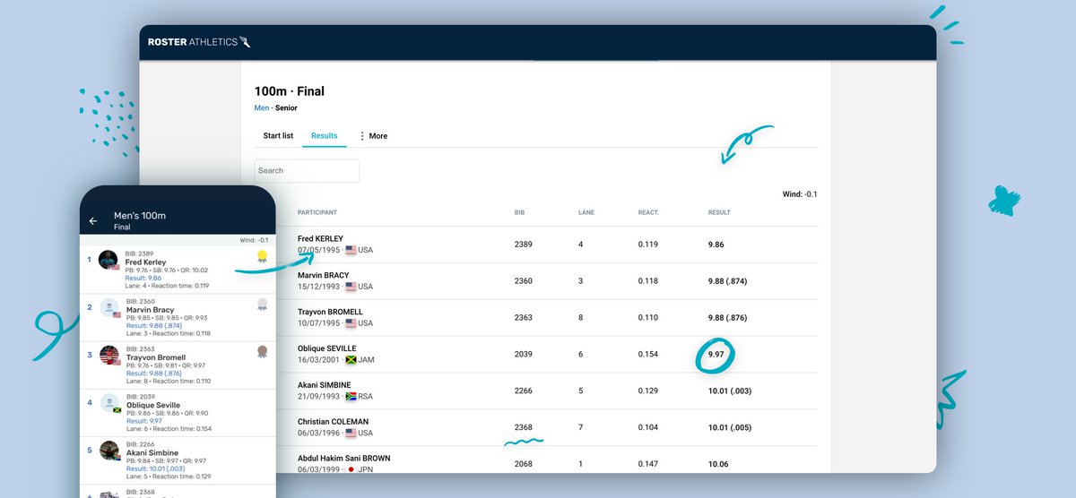Tap Trayvon Bromell name in mobile list
Screen dimensions: 1076x498
click(156, 357)
